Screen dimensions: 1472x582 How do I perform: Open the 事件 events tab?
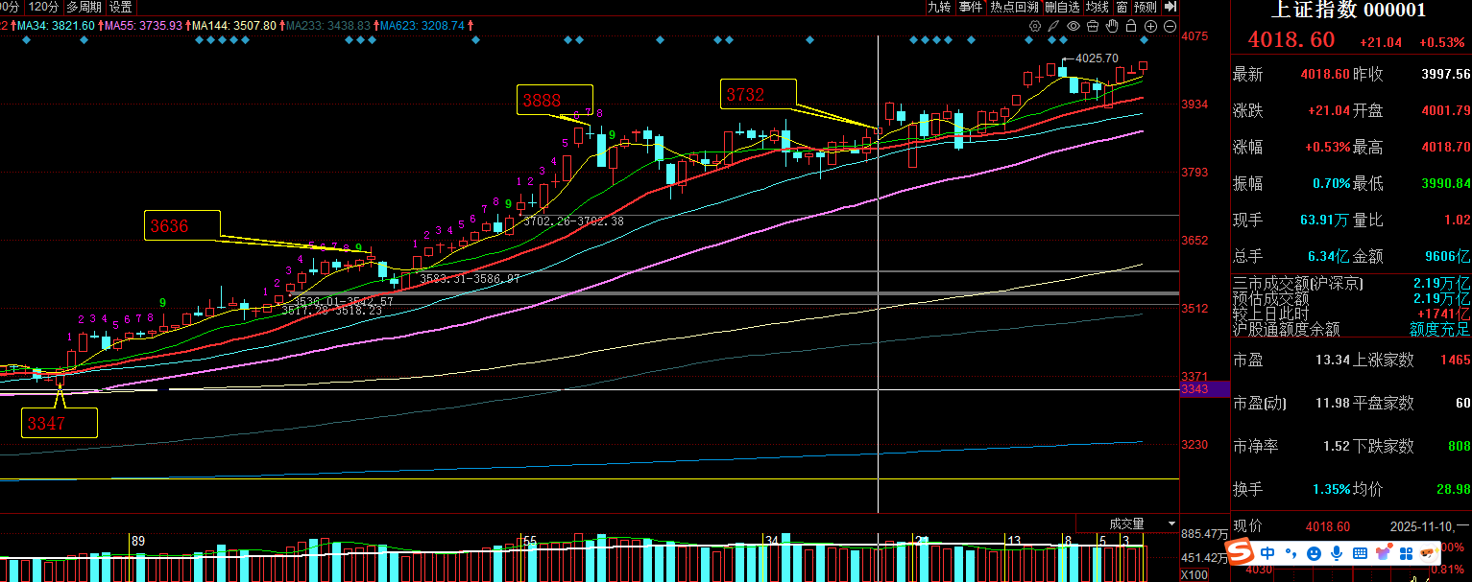click(971, 7)
